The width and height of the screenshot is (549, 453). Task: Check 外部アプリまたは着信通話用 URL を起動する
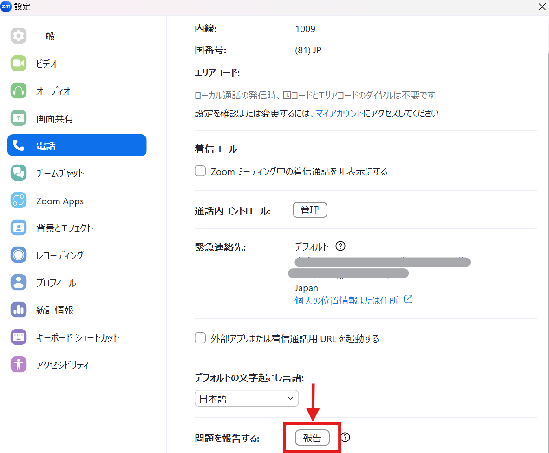(x=200, y=338)
